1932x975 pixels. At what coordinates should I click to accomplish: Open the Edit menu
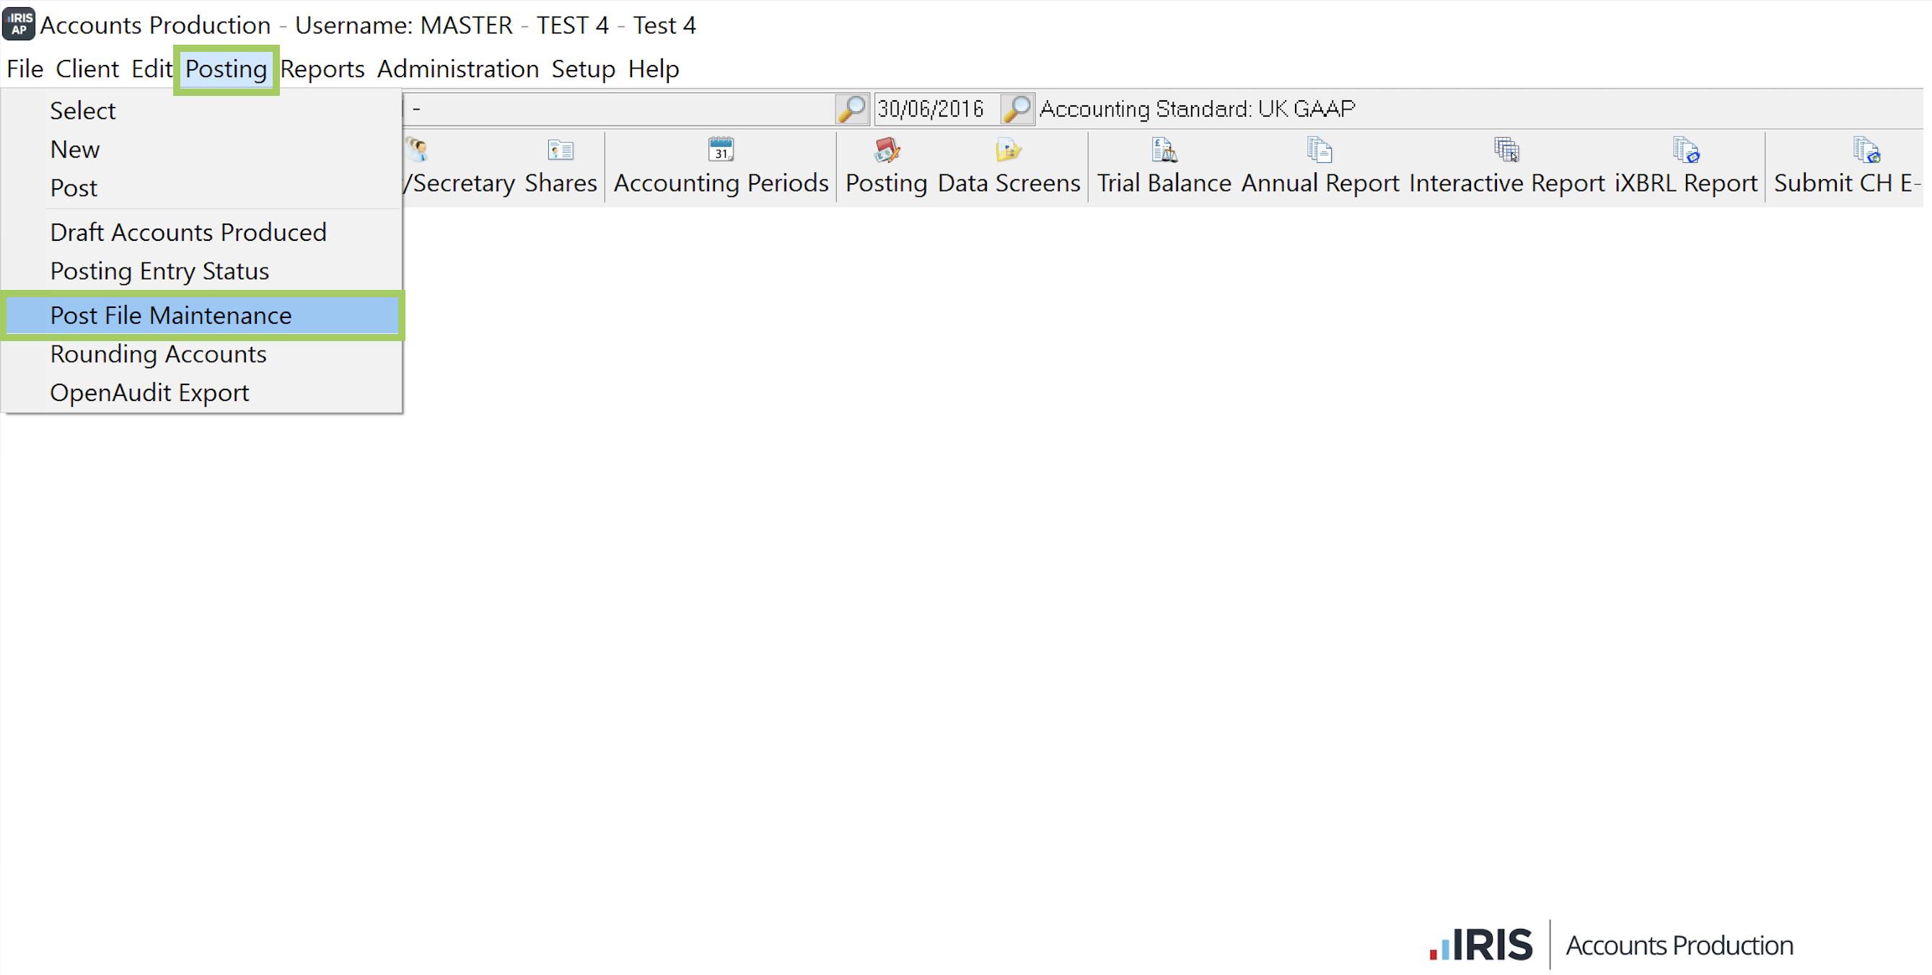point(152,69)
